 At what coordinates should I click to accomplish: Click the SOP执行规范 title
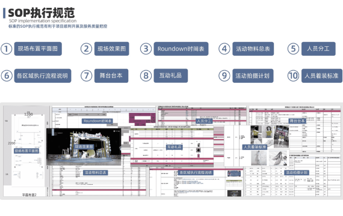[42, 13]
